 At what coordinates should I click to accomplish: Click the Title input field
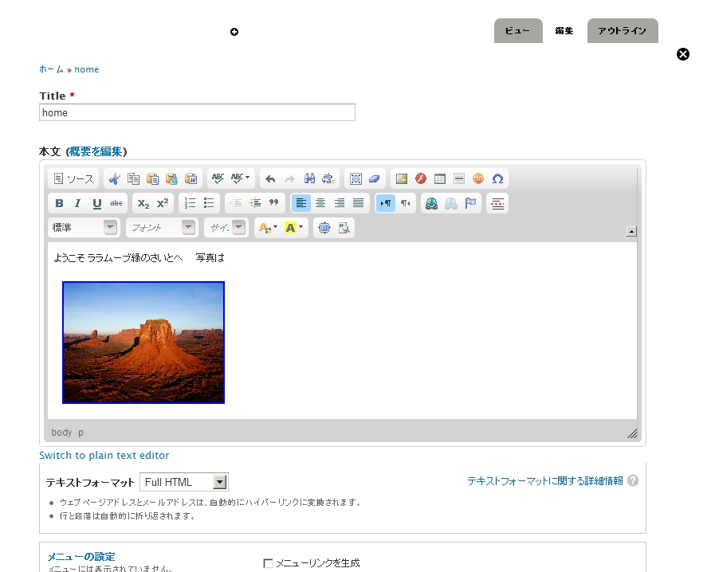coord(197,112)
